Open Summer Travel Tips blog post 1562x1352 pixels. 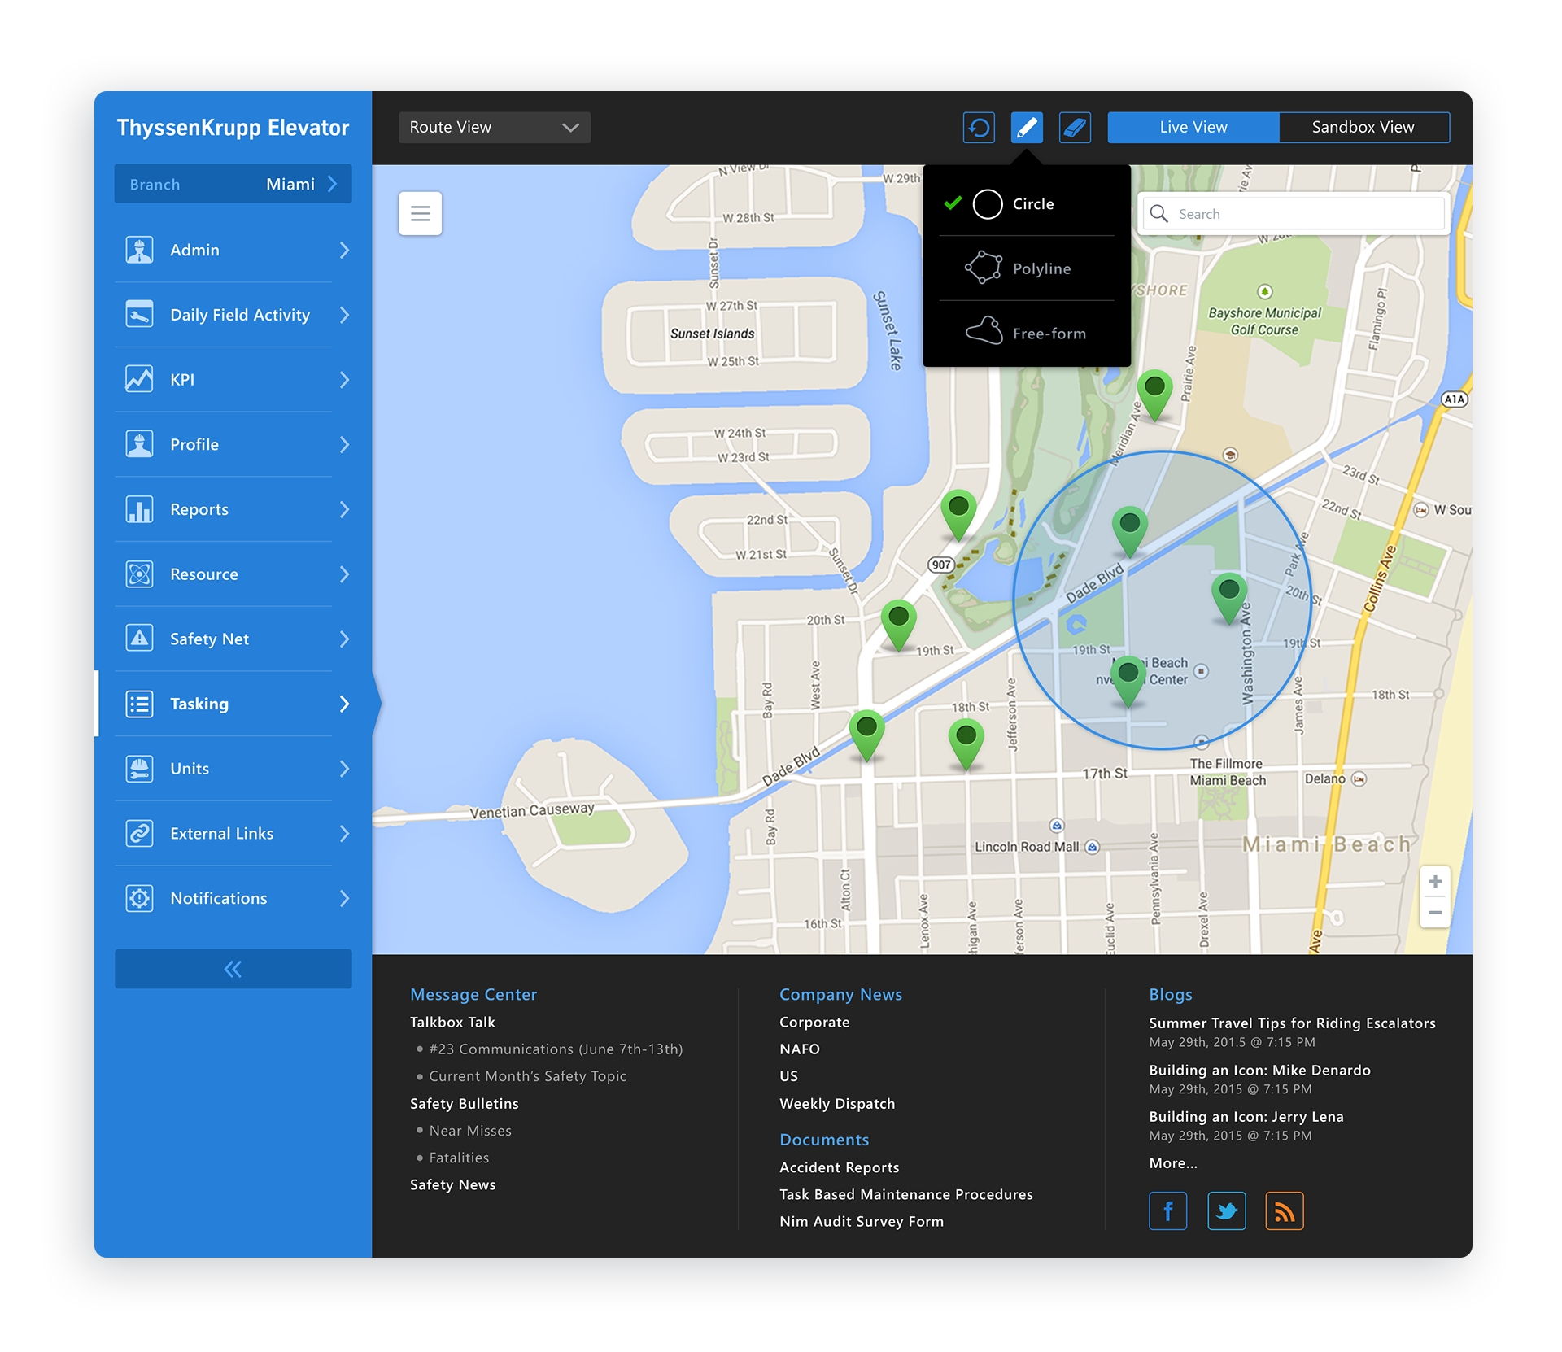(1292, 1023)
